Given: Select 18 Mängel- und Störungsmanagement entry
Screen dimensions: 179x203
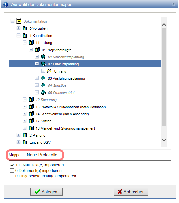Looking at the screenshot, I should [x=65, y=128].
